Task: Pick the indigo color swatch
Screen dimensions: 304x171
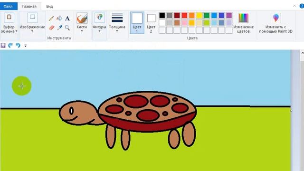Action: click(222, 15)
